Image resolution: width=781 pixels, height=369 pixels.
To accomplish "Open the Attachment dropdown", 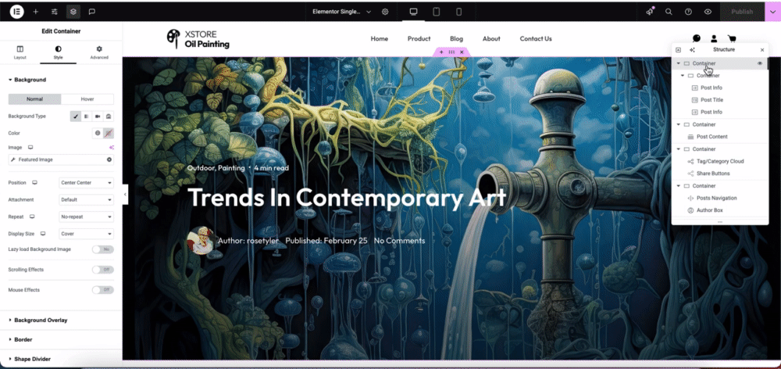I will coord(86,199).
